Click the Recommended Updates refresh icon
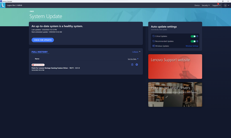 tap(154, 41)
